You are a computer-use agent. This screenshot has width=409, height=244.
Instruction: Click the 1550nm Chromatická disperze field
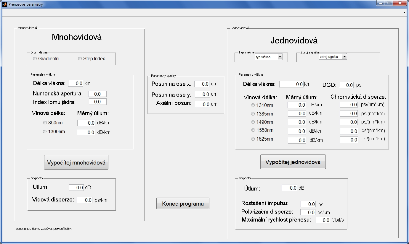[349, 131]
